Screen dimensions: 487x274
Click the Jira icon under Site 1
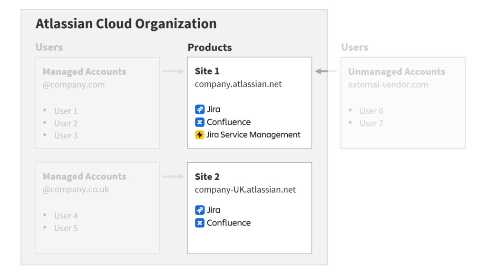tap(200, 109)
